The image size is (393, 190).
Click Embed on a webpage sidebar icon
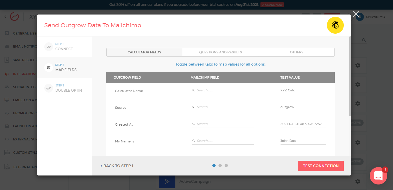tap(7, 100)
